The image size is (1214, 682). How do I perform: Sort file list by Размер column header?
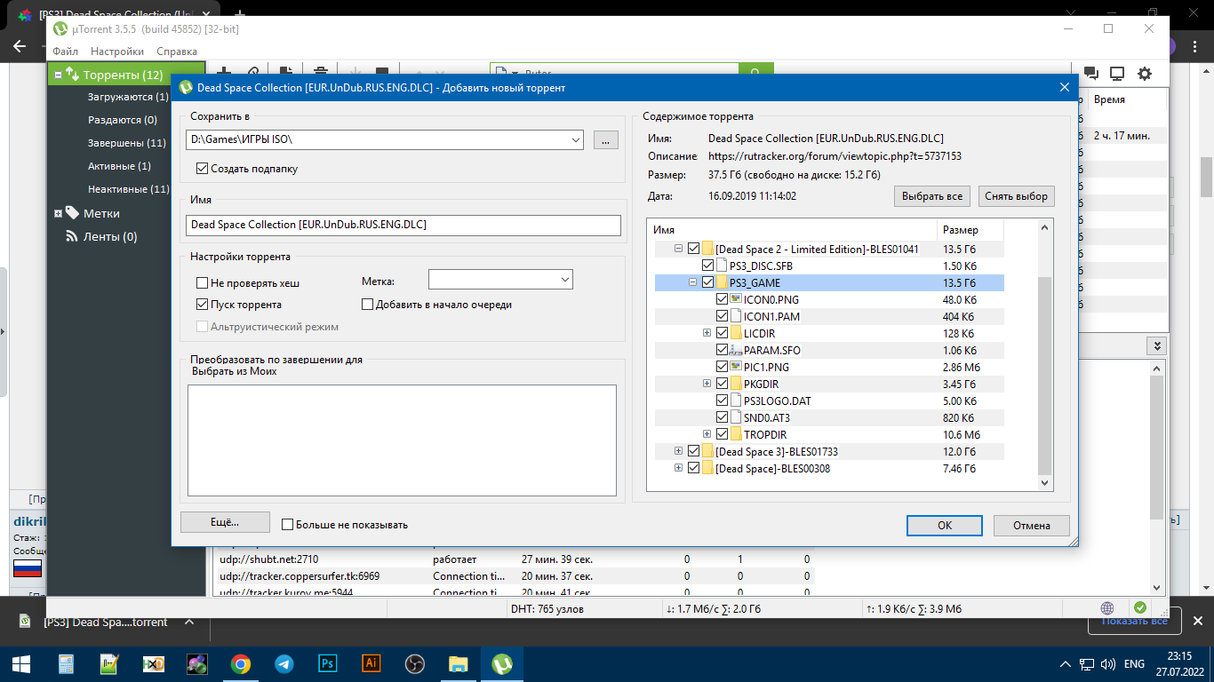tap(970, 229)
